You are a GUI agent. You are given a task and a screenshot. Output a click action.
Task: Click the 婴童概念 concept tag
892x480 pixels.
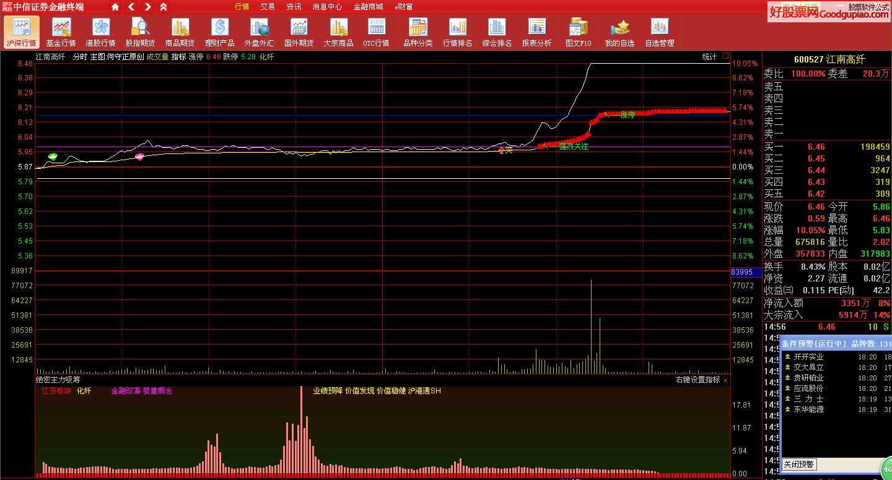pyautogui.click(x=158, y=391)
